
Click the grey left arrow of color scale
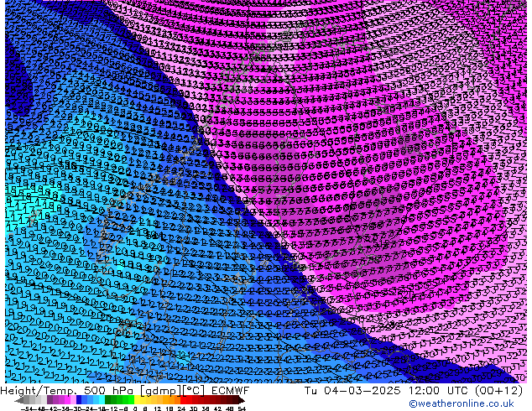pos(19,401)
